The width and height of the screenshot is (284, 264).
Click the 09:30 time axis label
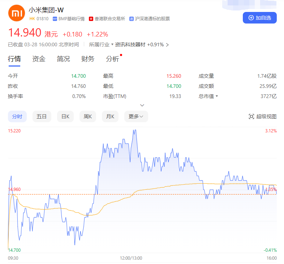click(x=13, y=258)
